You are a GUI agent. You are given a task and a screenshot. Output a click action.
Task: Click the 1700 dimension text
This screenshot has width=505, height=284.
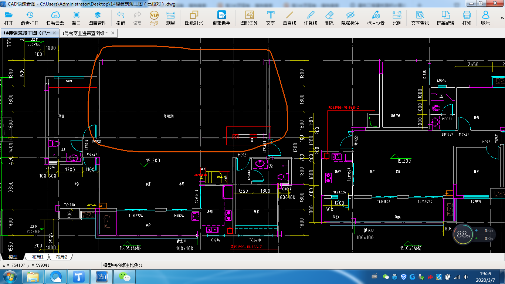(70, 170)
